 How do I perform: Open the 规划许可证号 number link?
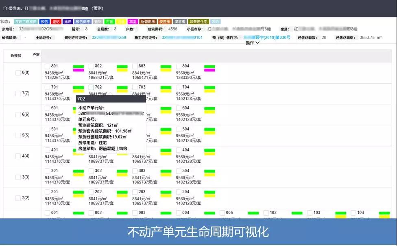point(109,37)
